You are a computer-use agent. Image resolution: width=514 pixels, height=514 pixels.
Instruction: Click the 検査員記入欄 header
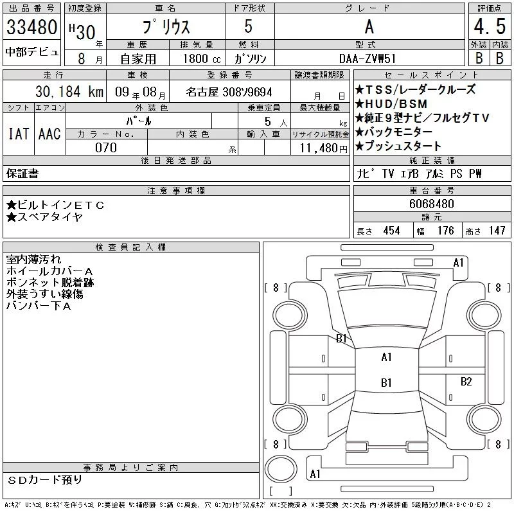point(130,247)
